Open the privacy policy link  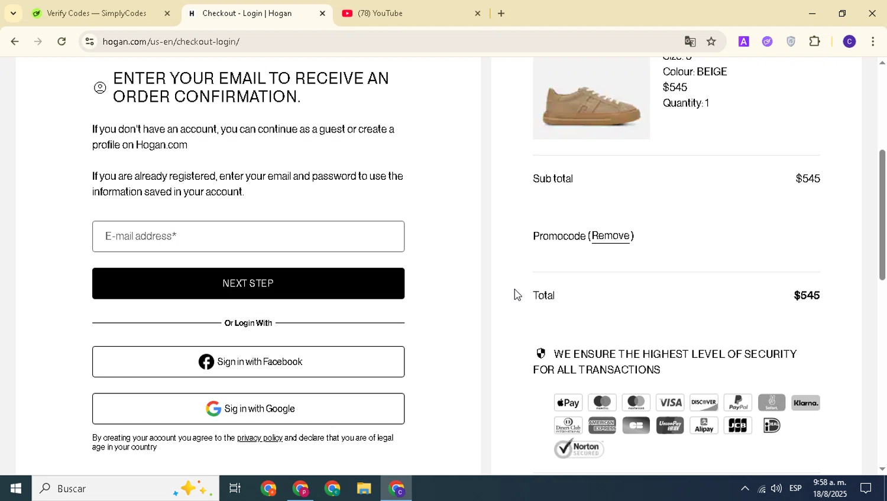click(260, 438)
